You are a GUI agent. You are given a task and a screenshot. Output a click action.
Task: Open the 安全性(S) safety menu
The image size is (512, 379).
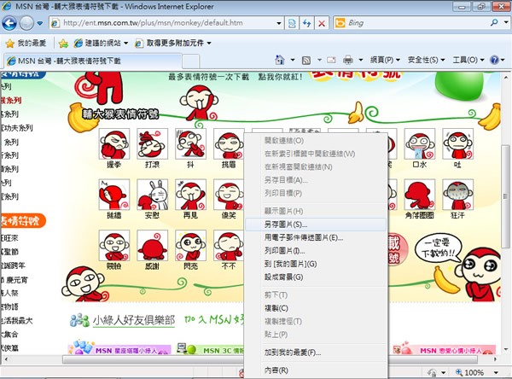[426, 60]
